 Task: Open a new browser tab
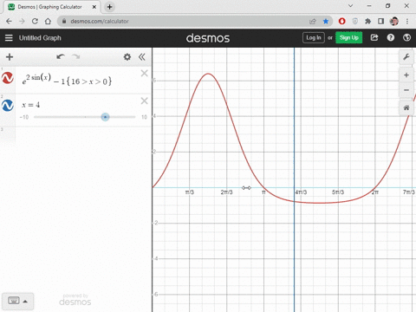tap(109, 7)
